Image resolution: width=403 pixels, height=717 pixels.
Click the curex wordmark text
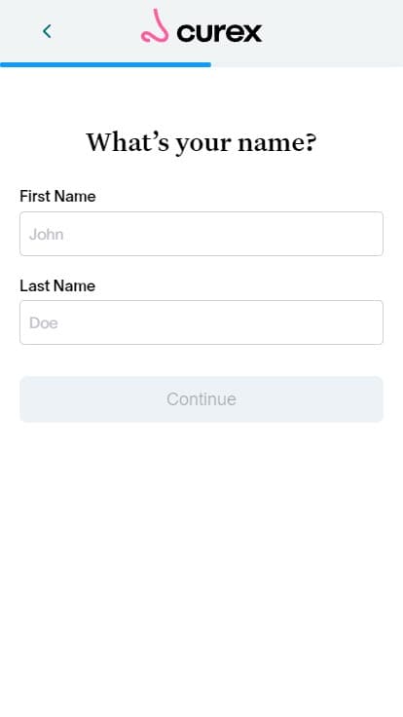click(x=219, y=32)
